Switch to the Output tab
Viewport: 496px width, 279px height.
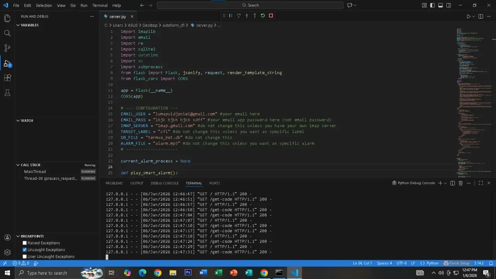pos(137,183)
